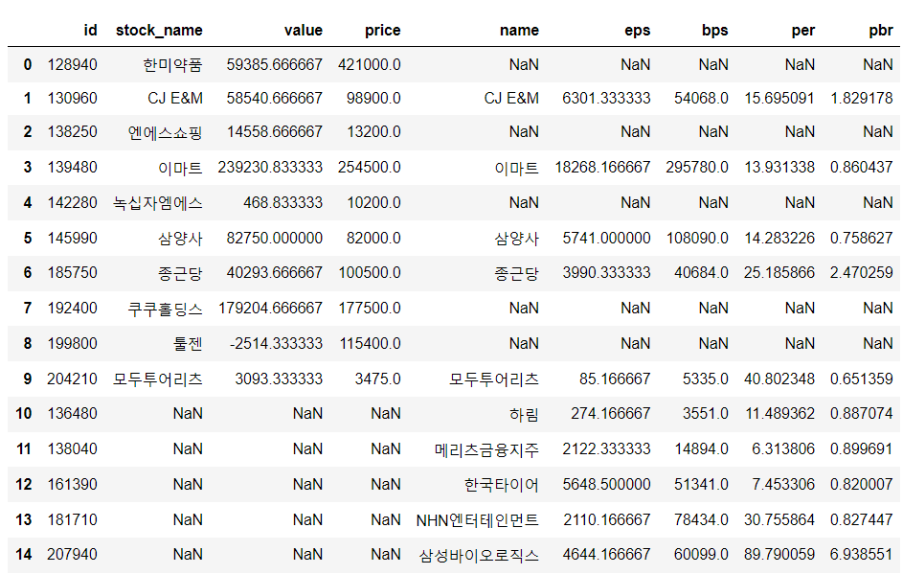Image resolution: width=903 pixels, height=574 pixels.
Task: Select pbr cell 1.829178
Action: 862,98
